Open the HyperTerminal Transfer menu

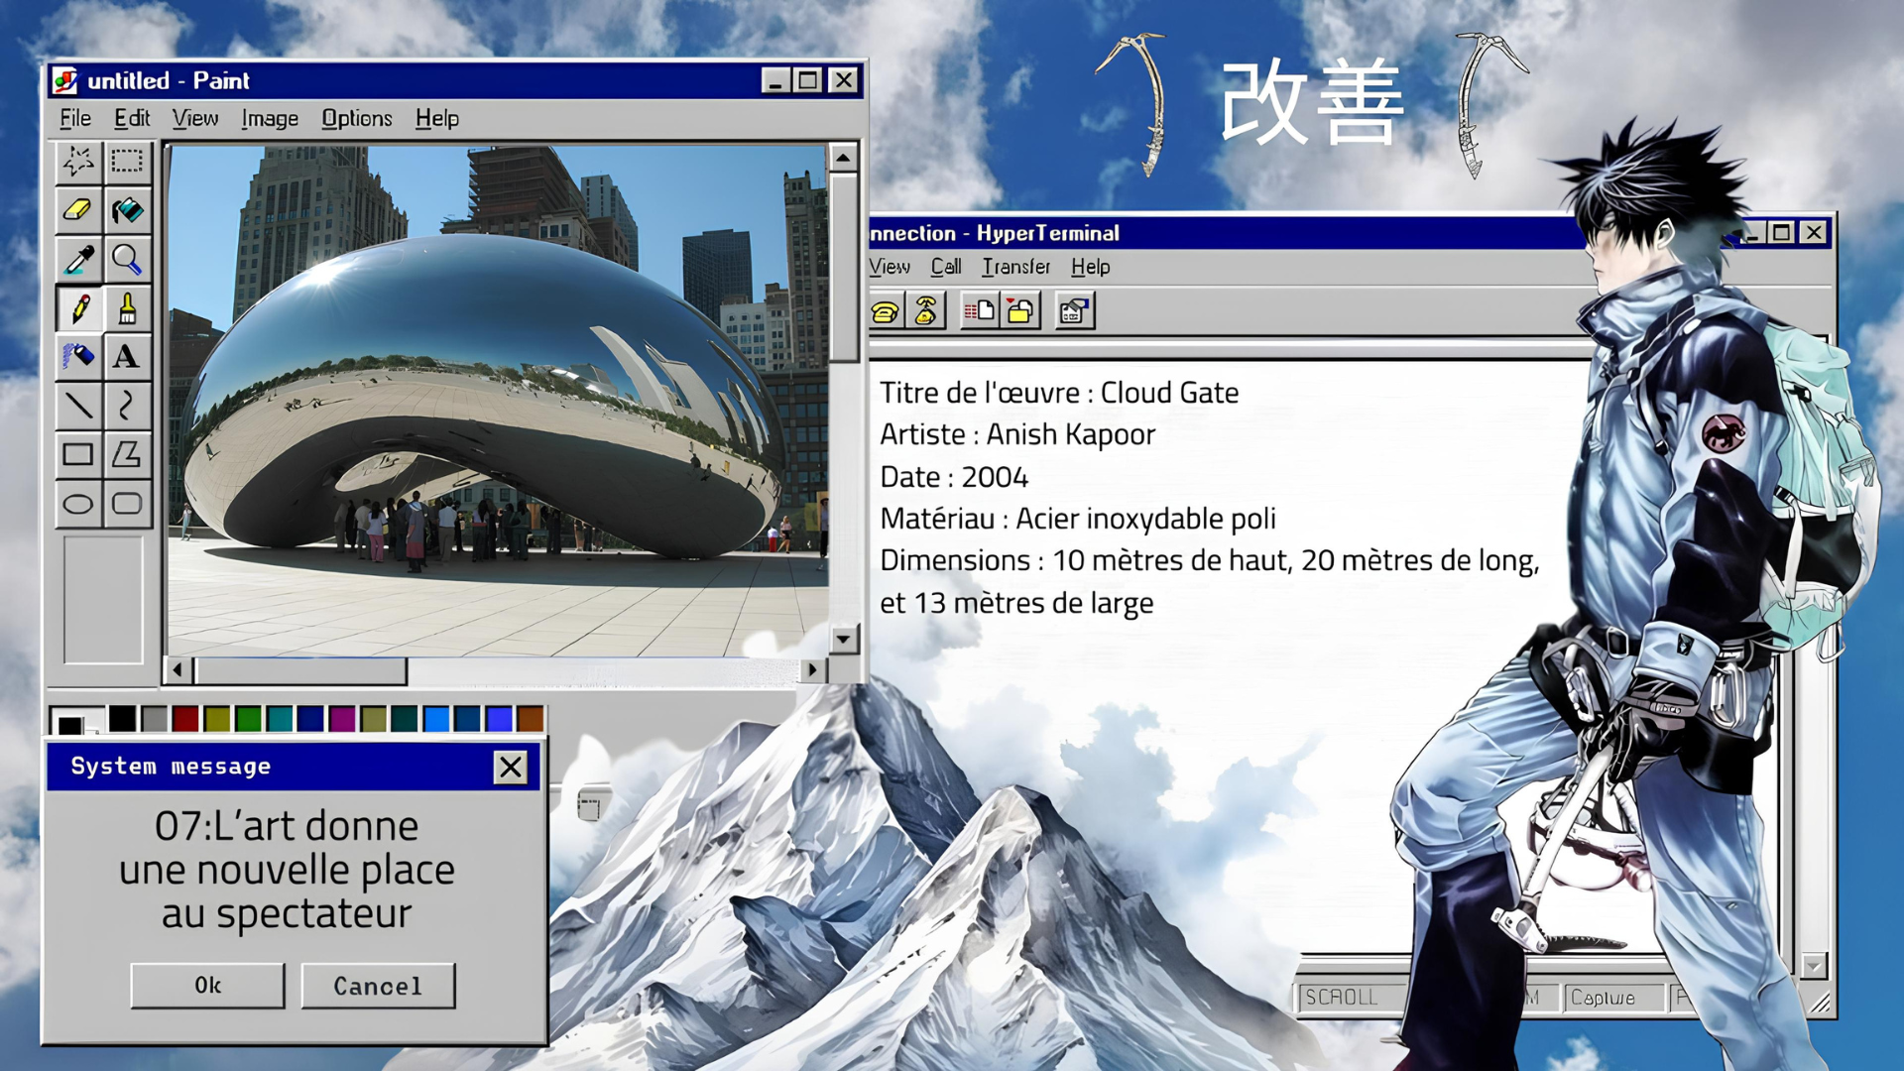click(1016, 267)
